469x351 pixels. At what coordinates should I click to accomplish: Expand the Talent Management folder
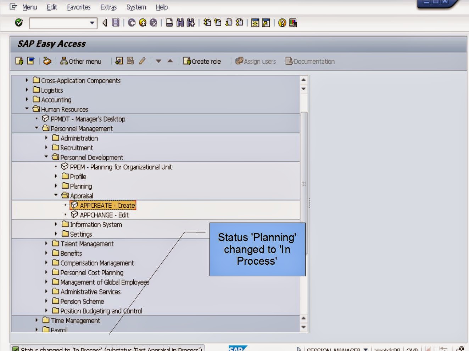pos(46,244)
